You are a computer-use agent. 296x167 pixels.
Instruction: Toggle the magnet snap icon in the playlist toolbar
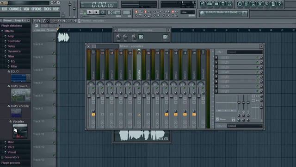pos(39,20)
